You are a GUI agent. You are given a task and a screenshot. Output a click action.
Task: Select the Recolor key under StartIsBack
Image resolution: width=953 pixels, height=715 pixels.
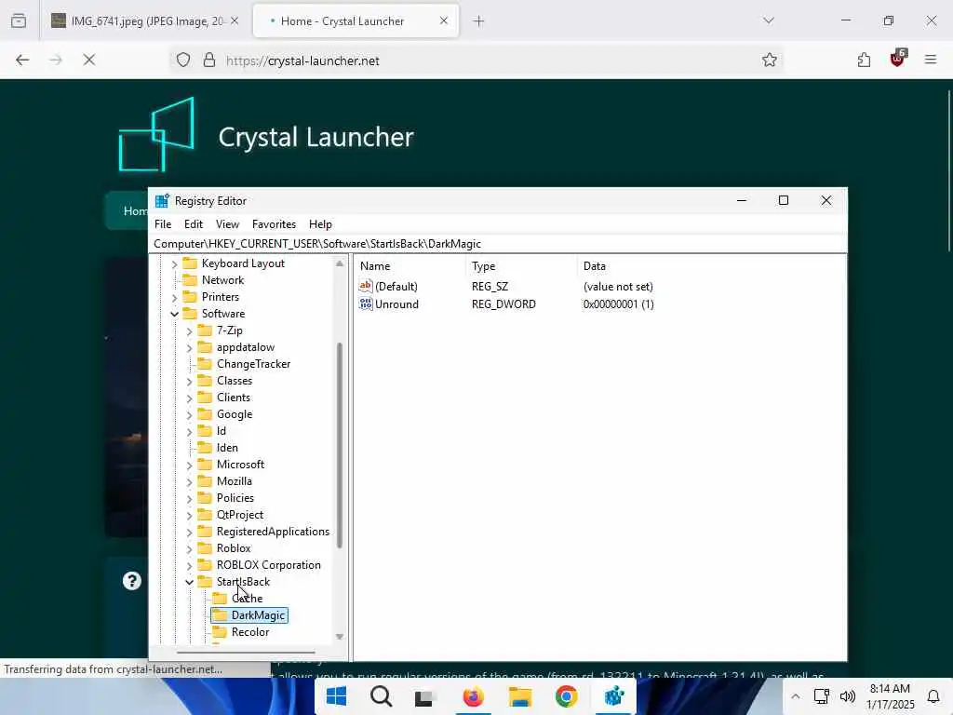click(249, 632)
